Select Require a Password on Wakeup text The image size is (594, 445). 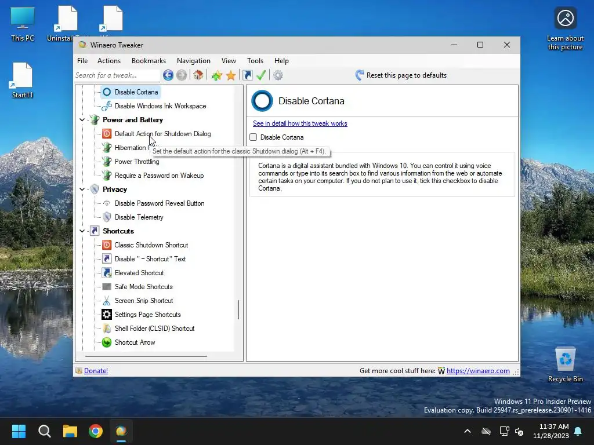(x=160, y=176)
